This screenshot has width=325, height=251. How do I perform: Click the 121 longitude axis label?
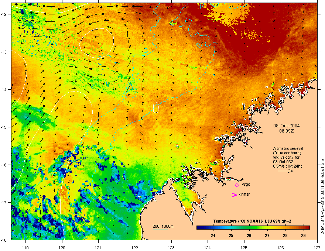[x=98, y=247]
